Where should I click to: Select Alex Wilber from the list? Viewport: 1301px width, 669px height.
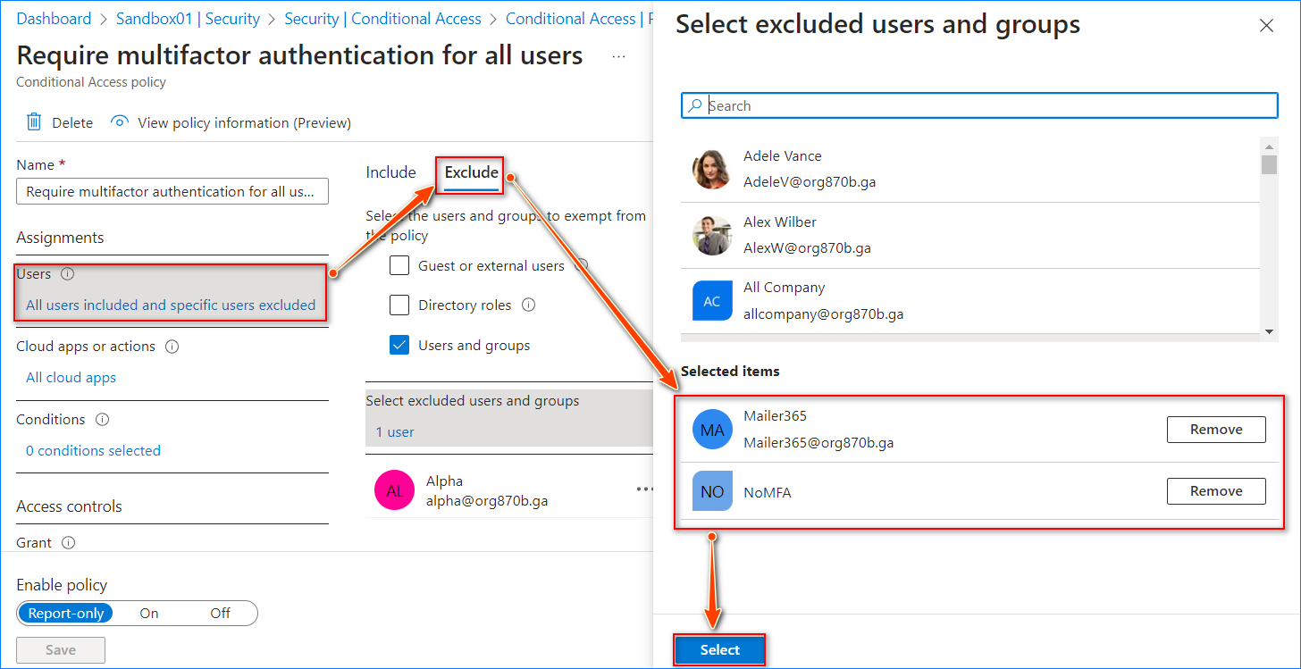click(970, 235)
